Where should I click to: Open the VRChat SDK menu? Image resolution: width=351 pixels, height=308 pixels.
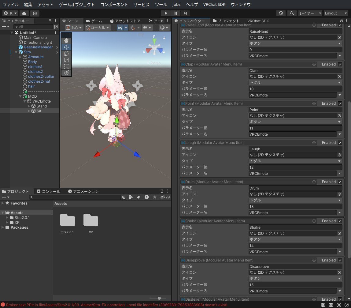click(214, 5)
